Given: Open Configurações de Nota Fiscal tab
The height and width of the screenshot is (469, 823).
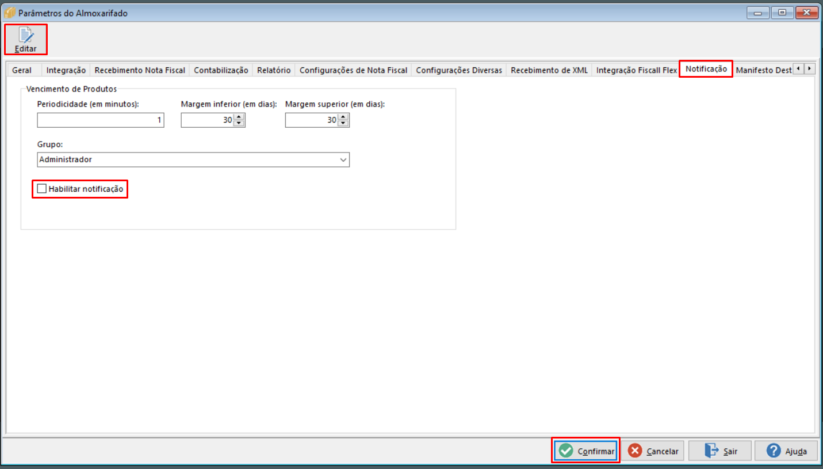Looking at the screenshot, I should point(353,70).
